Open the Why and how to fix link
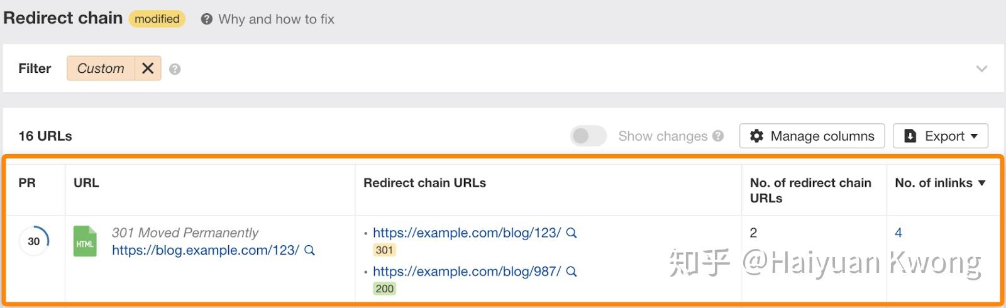 (276, 19)
